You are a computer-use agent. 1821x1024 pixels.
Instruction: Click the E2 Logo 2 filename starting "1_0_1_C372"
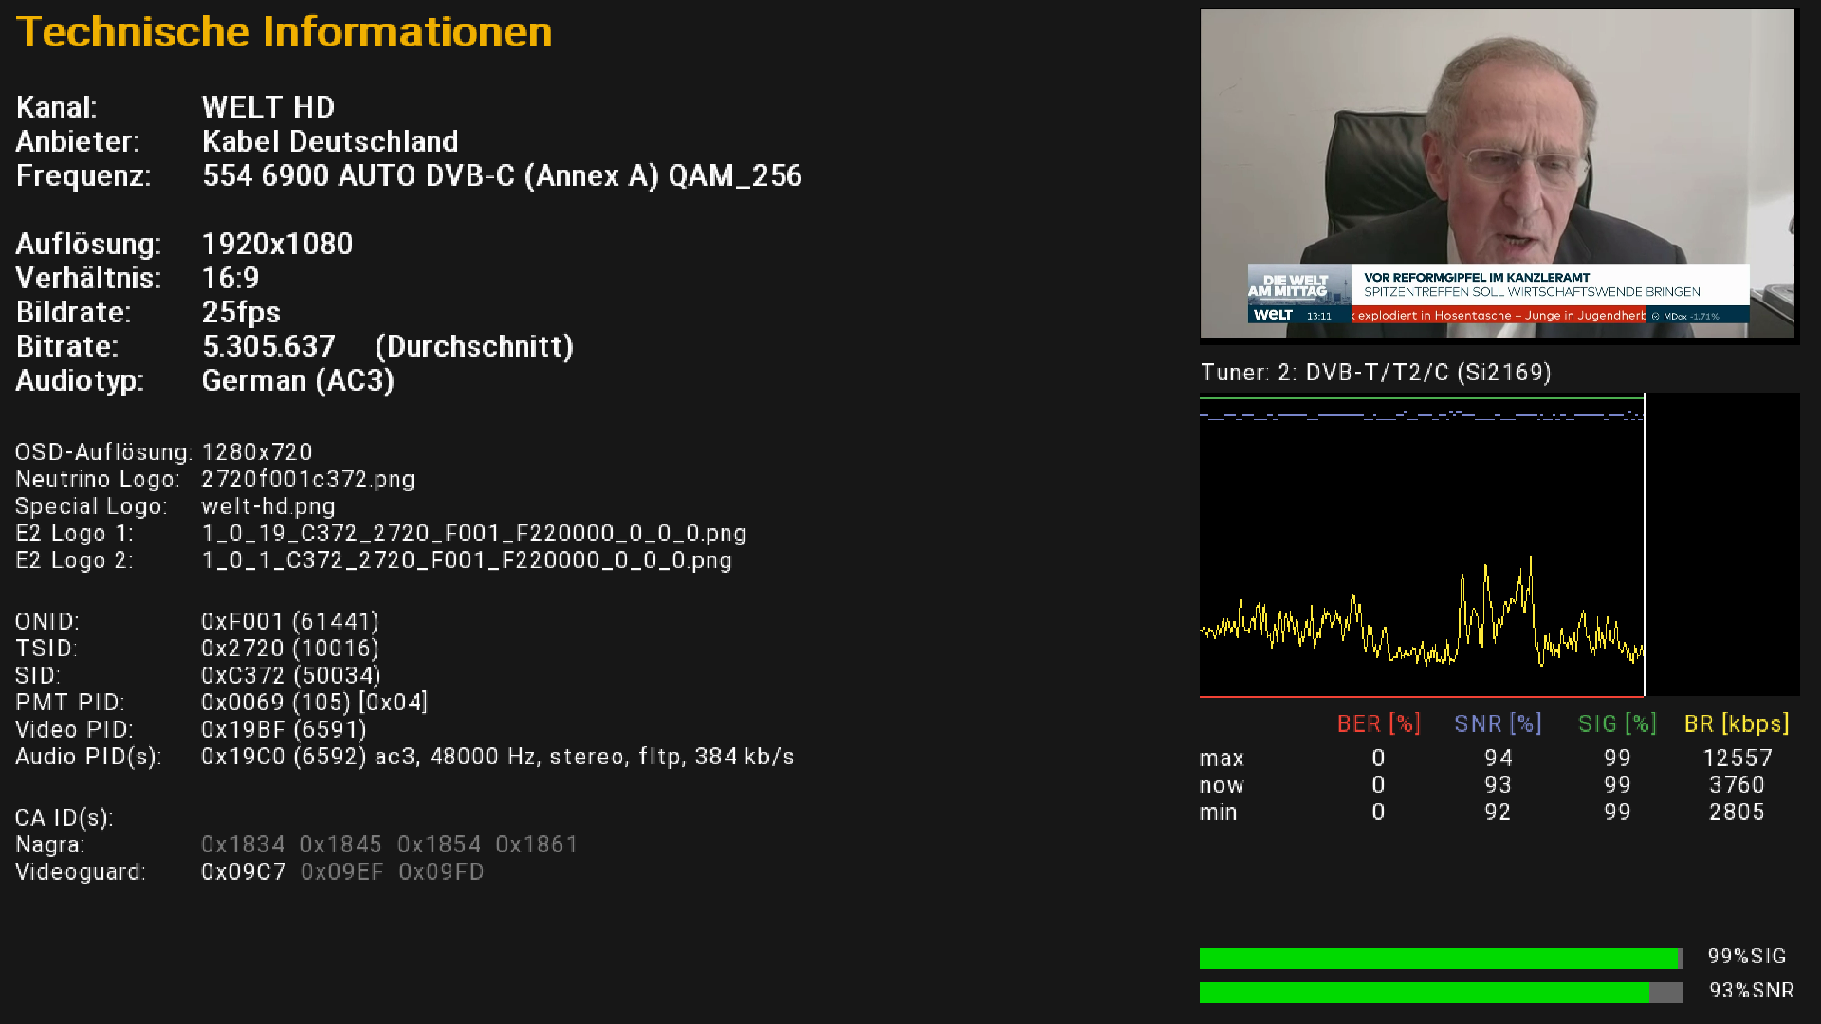[467, 560]
